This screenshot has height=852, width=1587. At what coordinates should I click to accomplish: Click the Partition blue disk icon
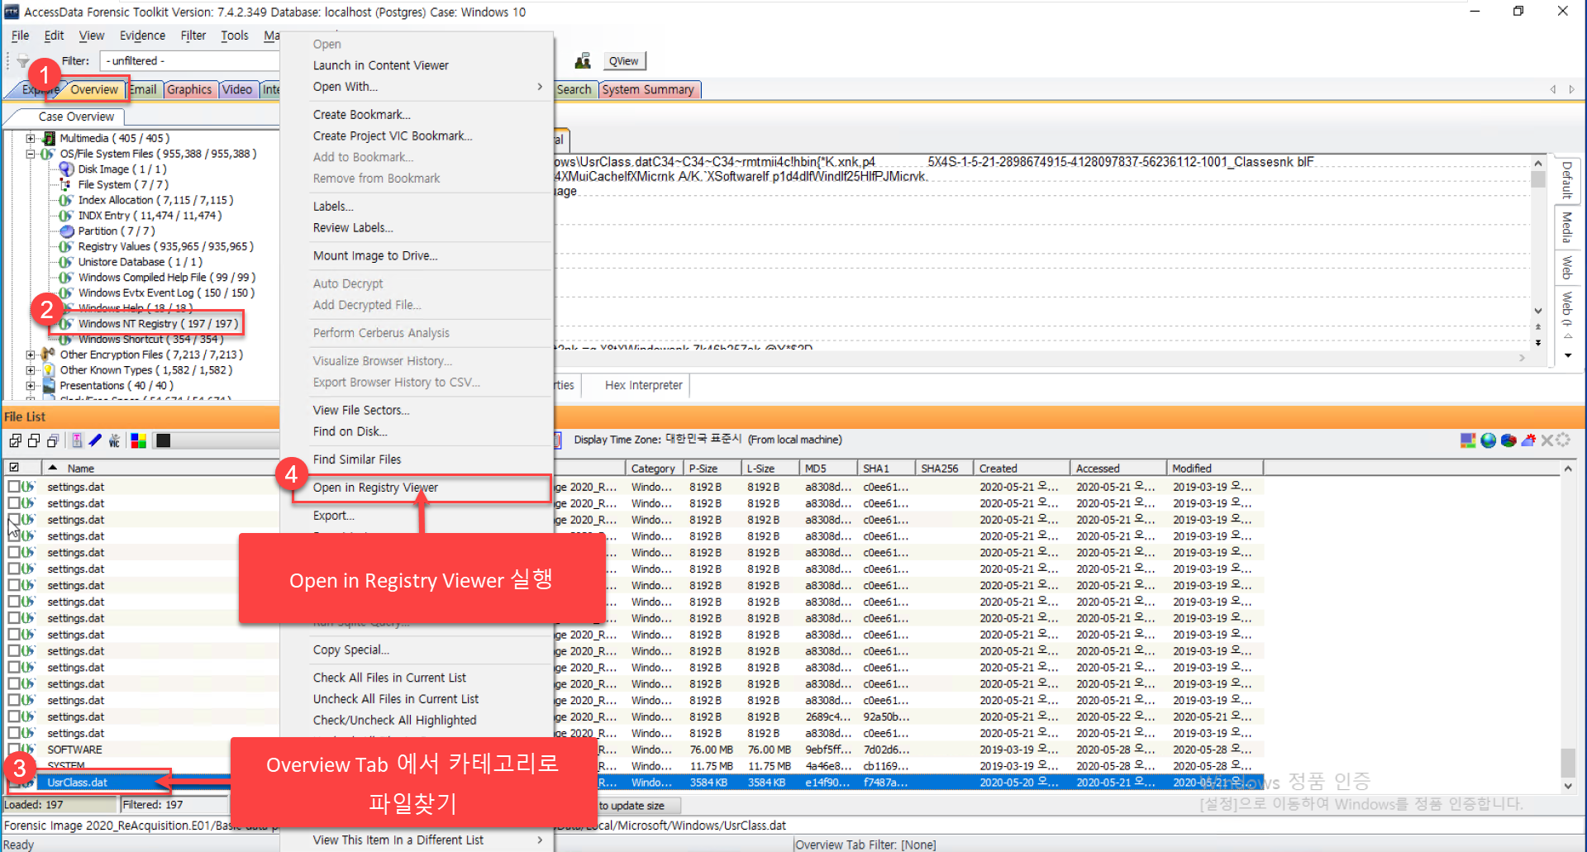click(67, 231)
